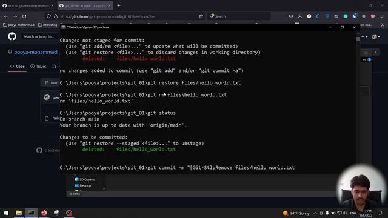Select 3D Objects in the Explorer tree
Viewport: 388px width, 218px height.
click(x=85, y=179)
